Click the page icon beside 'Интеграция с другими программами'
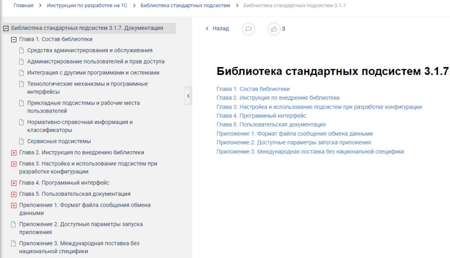This screenshot has width=450, height=258. point(21,73)
